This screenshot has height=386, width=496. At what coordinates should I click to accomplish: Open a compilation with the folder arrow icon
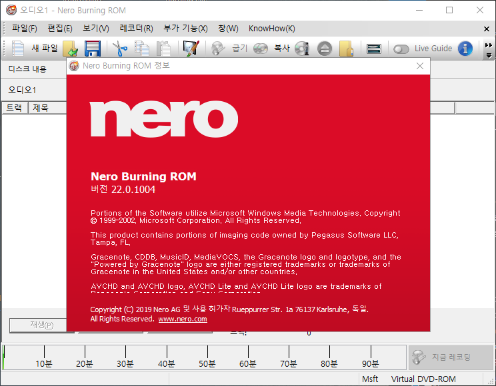click(70, 49)
